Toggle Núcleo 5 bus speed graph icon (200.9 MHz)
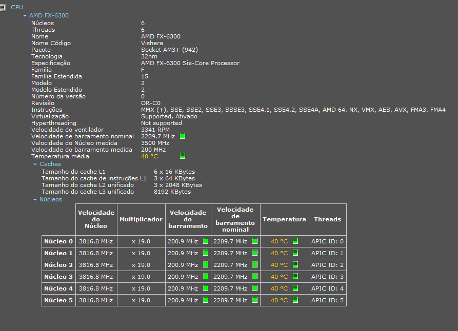The width and height of the screenshot is (458, 331). coord(206,300)
